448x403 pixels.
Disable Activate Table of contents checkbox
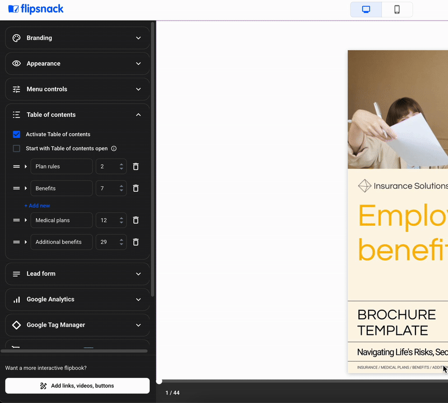click(17, 134)
